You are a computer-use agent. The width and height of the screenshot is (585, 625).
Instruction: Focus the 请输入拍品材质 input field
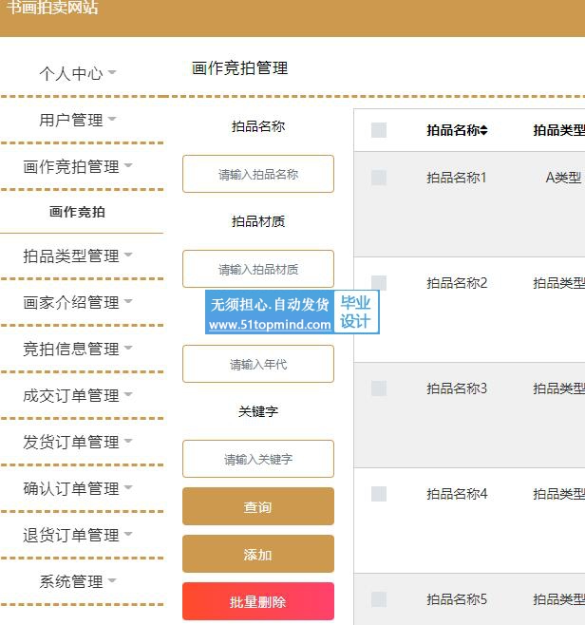click(x=258, y=269)
